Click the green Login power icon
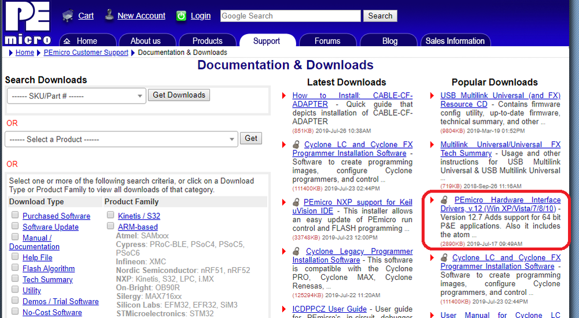The image size is (579, 318). (x=181, y=16)
